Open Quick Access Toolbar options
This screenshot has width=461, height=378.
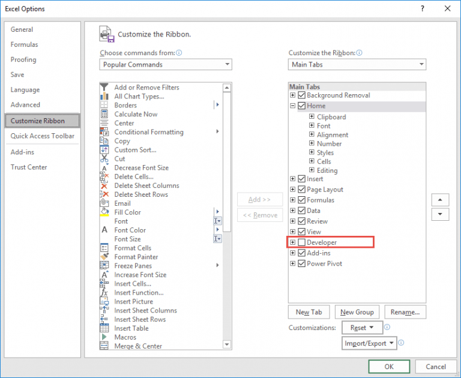click(x=43, y=136)
